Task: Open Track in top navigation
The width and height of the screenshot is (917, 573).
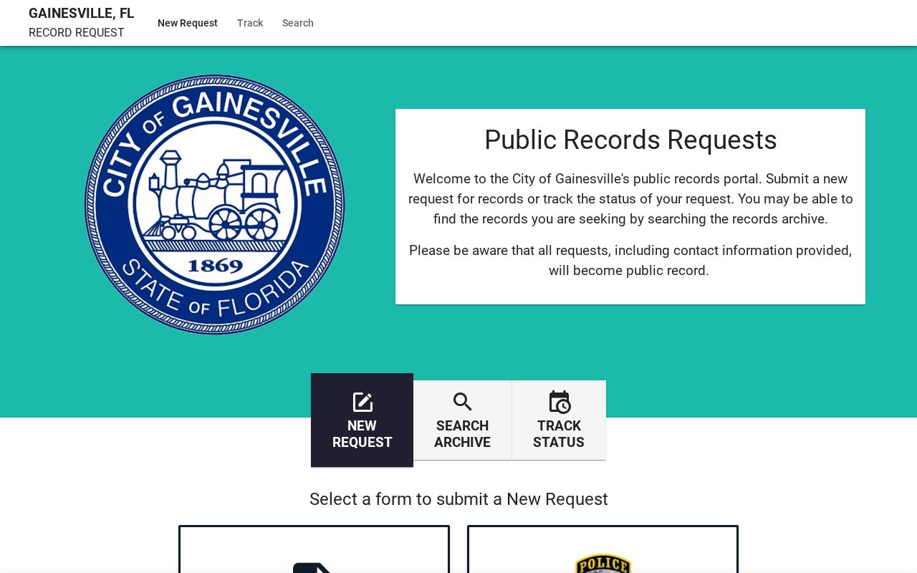Action: click(x=250, y=23)
